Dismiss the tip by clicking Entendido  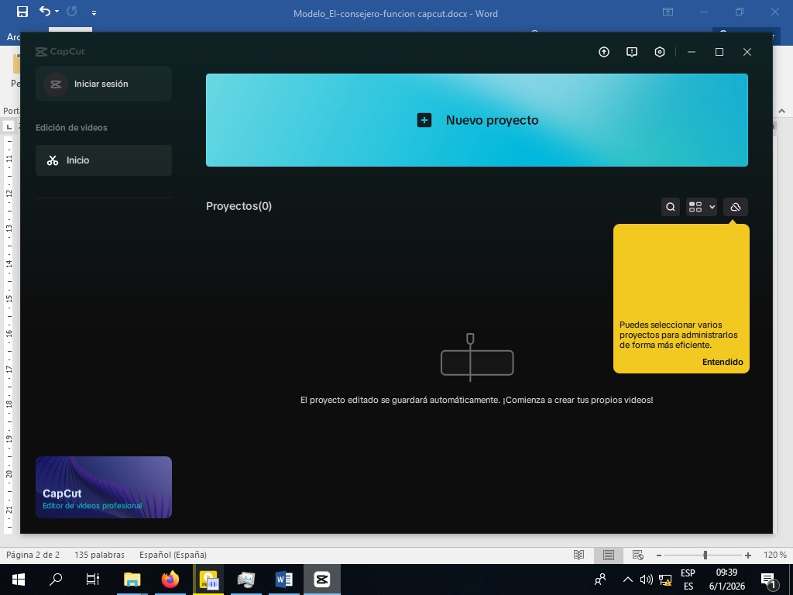pos(723,362)
